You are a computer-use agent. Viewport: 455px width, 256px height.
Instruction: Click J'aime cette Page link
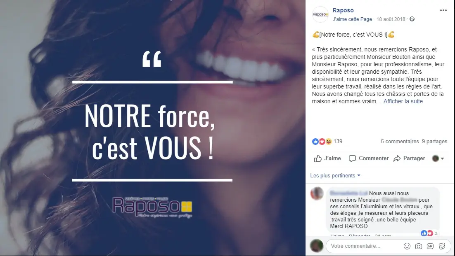(x=352, y=19)
